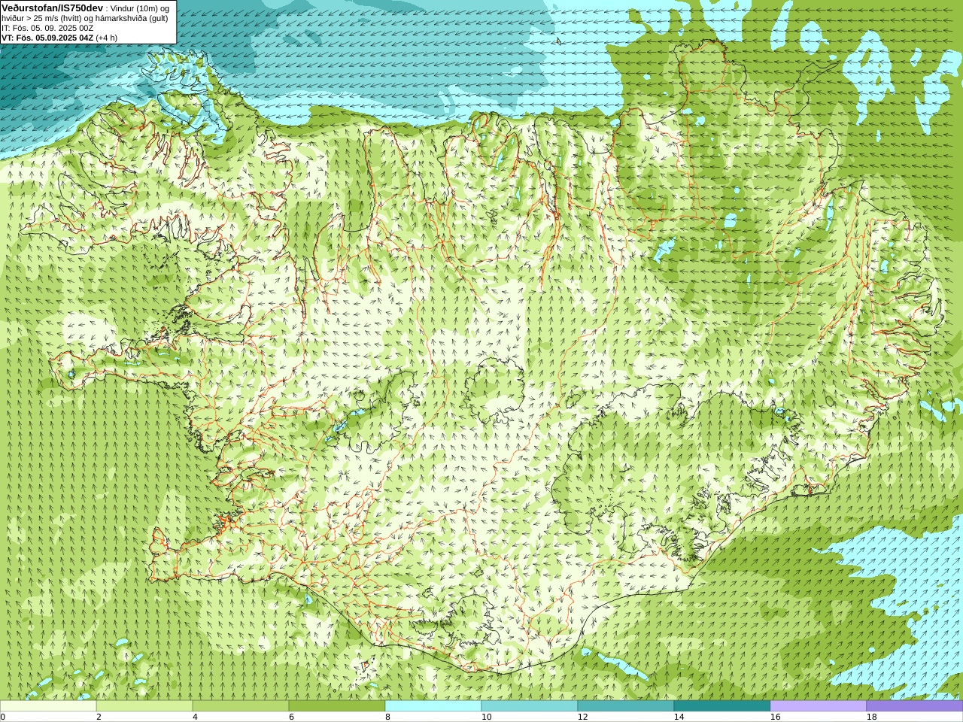Click the legend scale label "6"
Viewport: 963px width, 722px height.
(291, 717)
